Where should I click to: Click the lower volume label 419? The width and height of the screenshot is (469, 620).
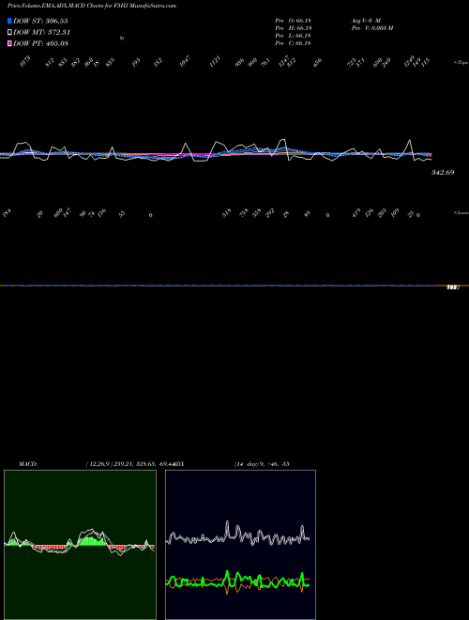(356, 214)
